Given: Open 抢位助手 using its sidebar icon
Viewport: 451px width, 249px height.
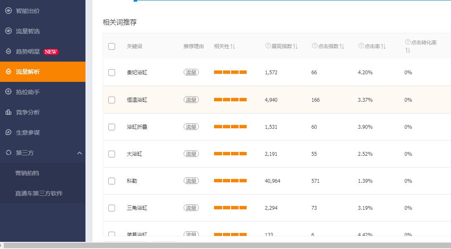Looking at the screenshot, I should [x=9, y=92].
